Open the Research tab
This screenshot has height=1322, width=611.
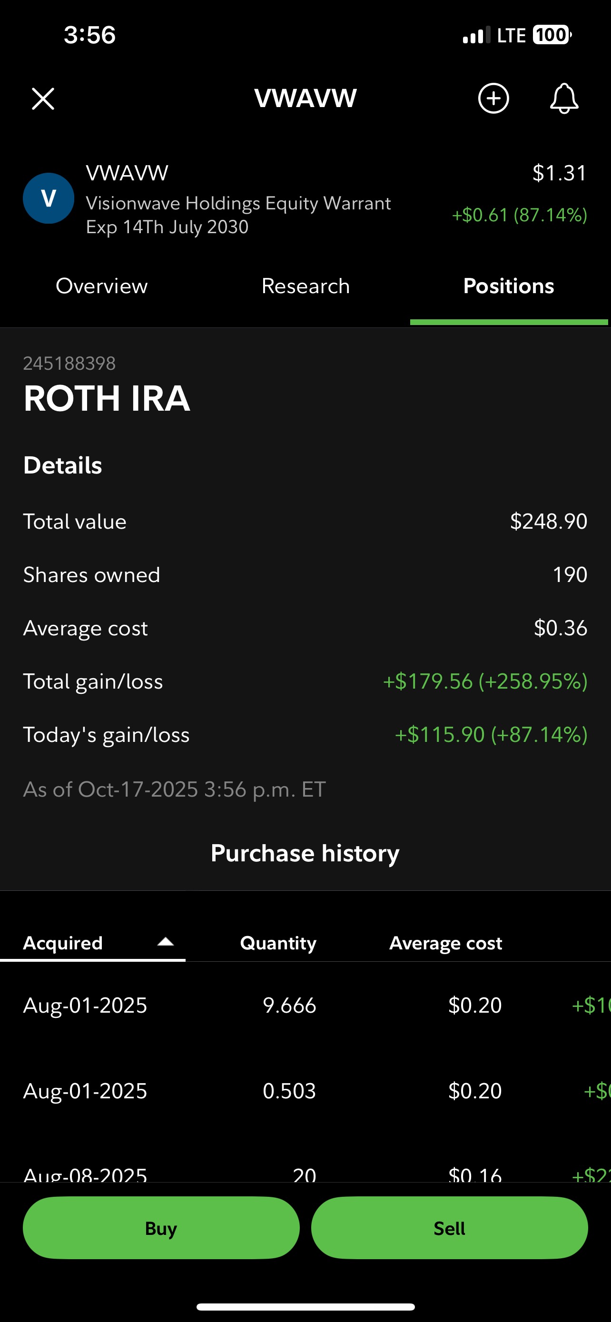tap(306, 286)
